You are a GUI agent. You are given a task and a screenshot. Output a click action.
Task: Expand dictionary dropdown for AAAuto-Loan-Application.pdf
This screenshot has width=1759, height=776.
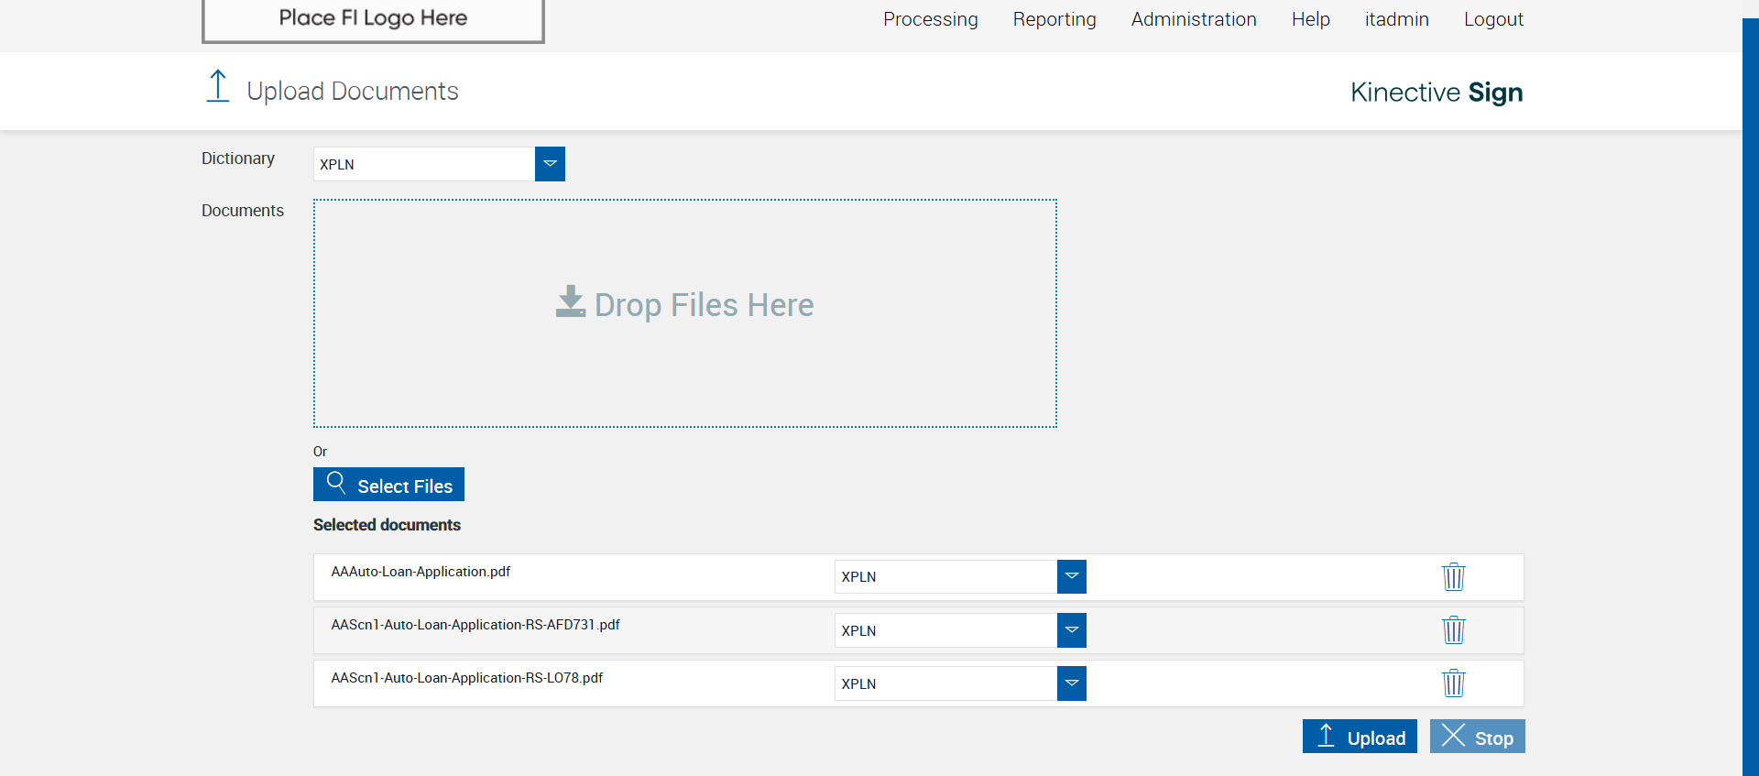coord(1071,576)
